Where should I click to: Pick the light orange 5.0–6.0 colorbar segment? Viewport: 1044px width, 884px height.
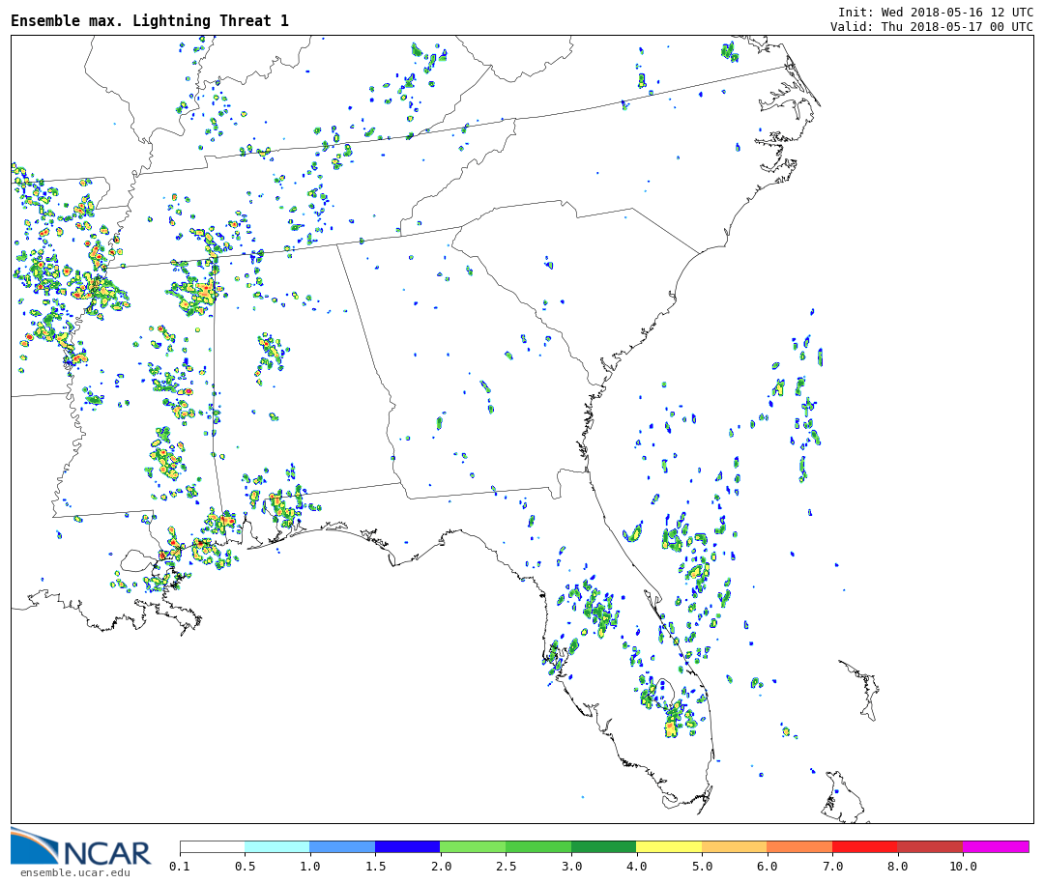tap(734, 847)
